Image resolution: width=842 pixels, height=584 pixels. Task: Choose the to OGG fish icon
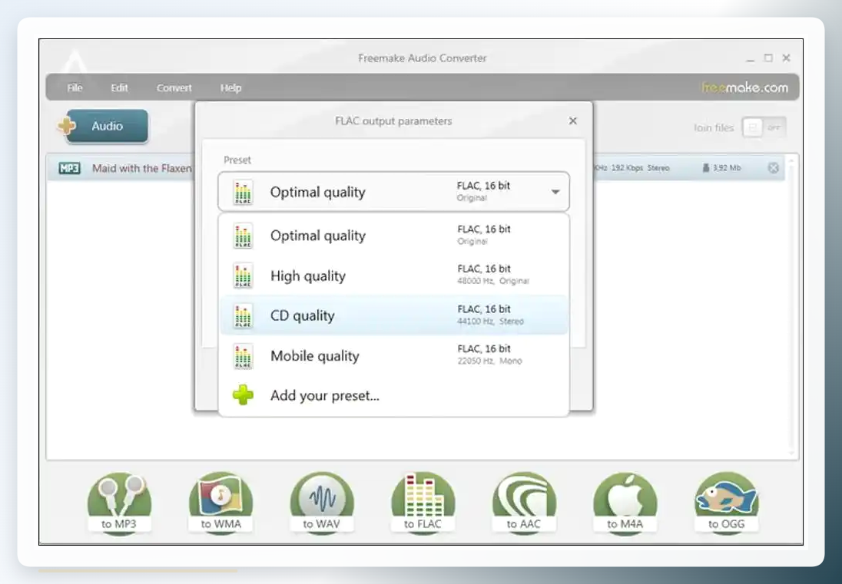pyautogui.click(x=726, y=503)
